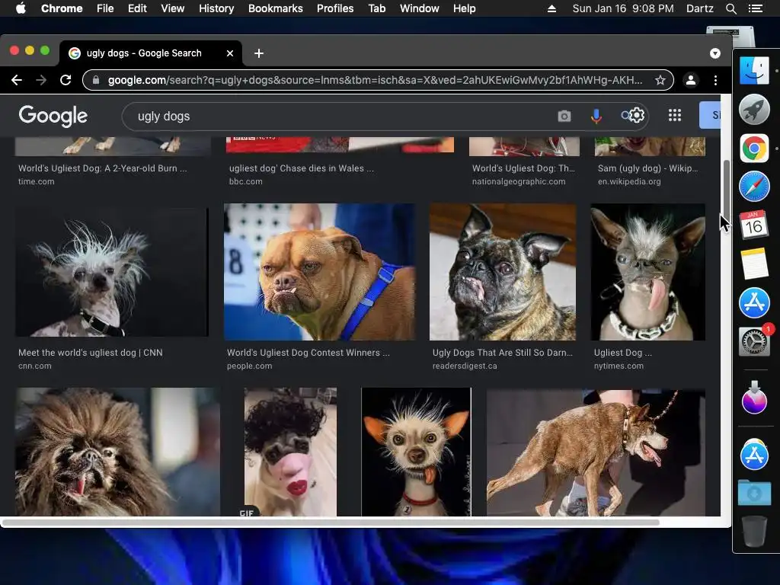Open the Help menu
780x585 pixels.
point(464,8)
